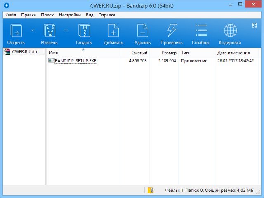Select the BANDIZIP-SETUP.EXE file entry
Screen dimensions: 264x198
(x=75, y=60)
